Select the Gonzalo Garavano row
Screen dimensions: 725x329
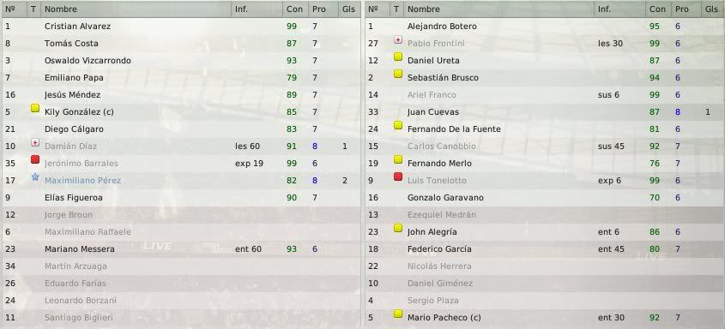pos(544,198)
